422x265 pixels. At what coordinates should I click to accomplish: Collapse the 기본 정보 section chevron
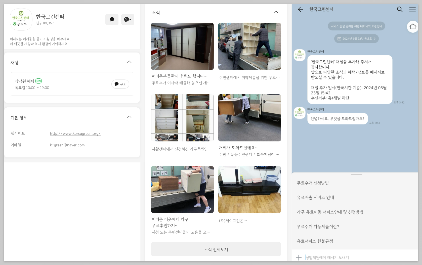tap(129, 117)
